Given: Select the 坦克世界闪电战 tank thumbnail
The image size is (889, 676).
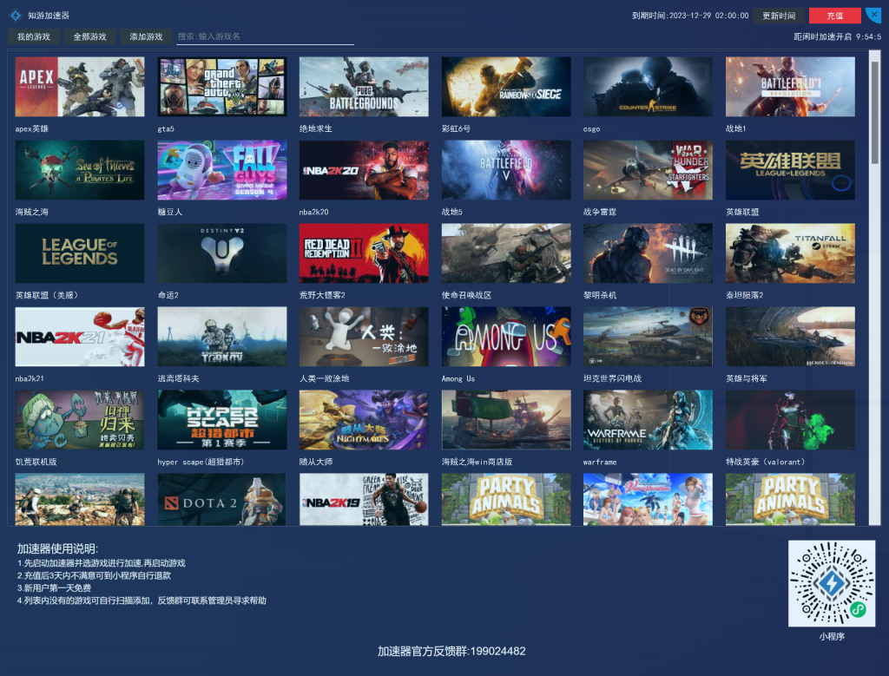Looking at the screenshot, I should click(x=648, y=337).
